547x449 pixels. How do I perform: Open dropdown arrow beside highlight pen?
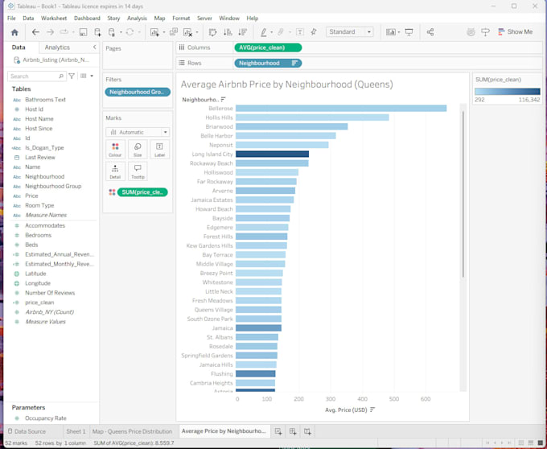(x=271, y=32)
